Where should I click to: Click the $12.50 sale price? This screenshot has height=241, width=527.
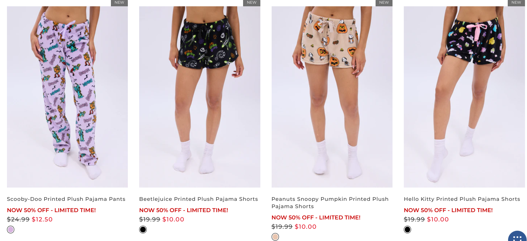pyautogui.click(x=42, y=219)
